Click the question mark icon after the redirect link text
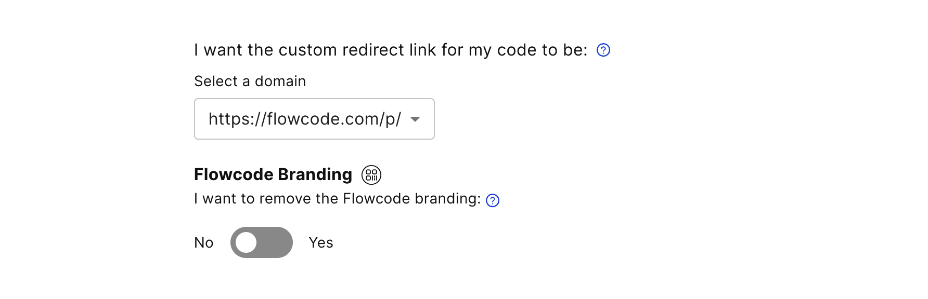This screenshot has height=299, width=928. (603, 50)
